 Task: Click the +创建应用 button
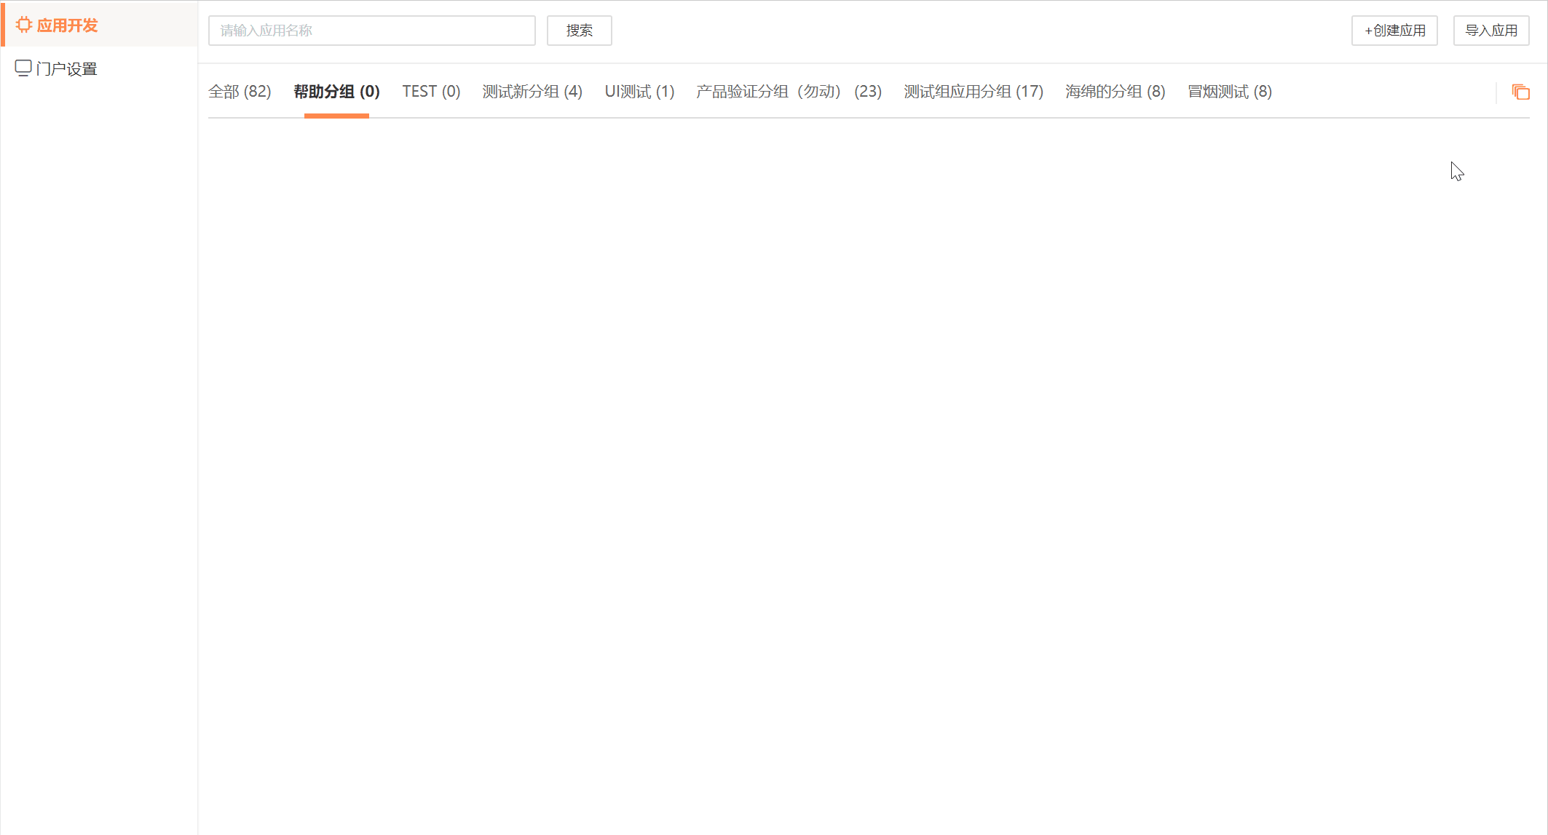click(1394, 31)
